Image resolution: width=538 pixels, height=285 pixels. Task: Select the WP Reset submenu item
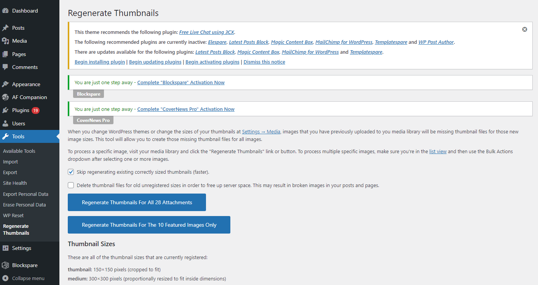13,215
